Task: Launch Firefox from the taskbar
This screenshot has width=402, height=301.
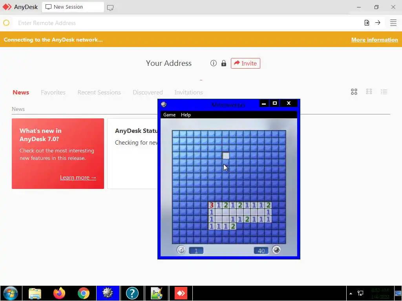Action: tap(59, 293)
